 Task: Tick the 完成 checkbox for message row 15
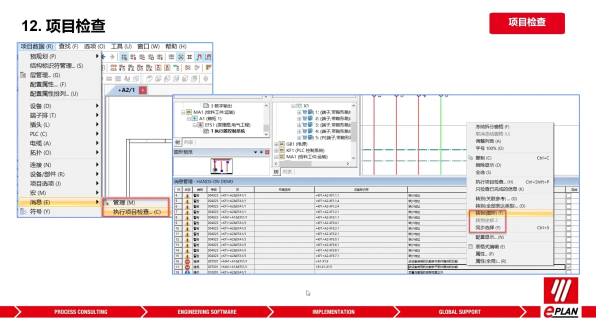568,255
